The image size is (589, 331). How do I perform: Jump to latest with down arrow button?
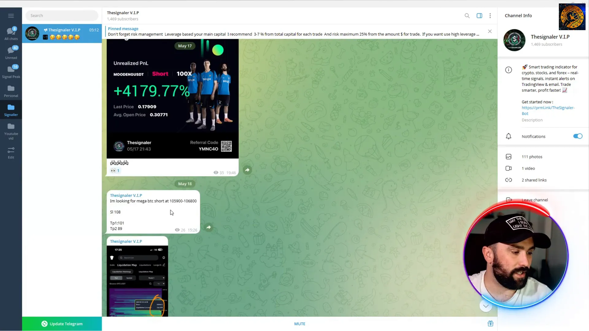486,306
